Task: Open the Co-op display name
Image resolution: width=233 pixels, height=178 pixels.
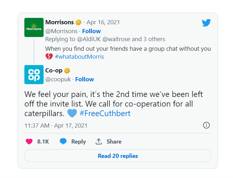Action: tap(54, 70)
